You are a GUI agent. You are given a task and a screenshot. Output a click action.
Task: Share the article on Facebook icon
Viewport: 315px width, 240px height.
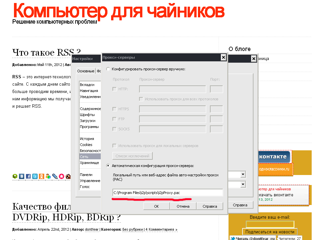[x=28, y=176]
